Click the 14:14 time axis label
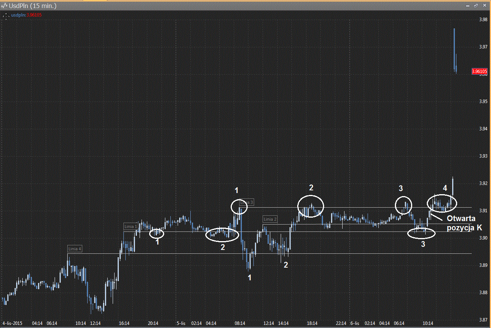Screen dimensions: 491x328 pyautogui.click(x=283, y=323)
